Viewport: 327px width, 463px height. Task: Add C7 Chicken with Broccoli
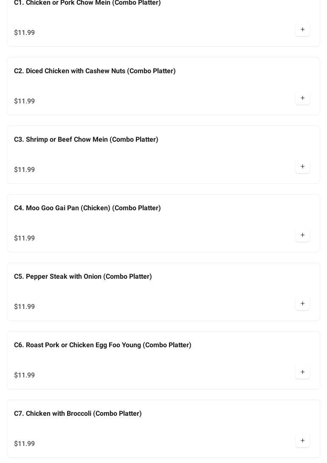[302, 441]
